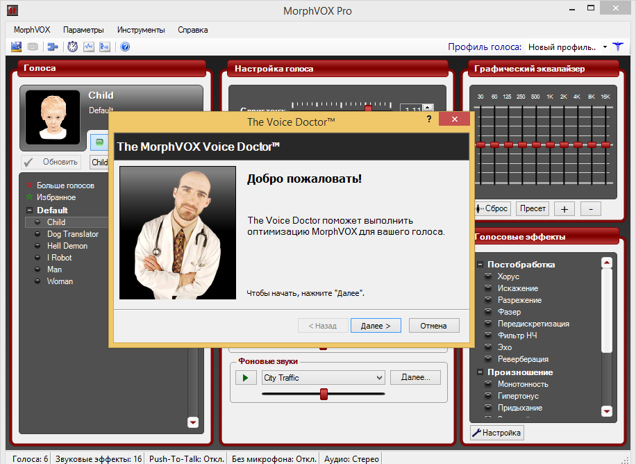This screenshot has height=464, width=636.
Task: Click the voice-with-sound-waves toolbar icon
Action: coord(105,47)
